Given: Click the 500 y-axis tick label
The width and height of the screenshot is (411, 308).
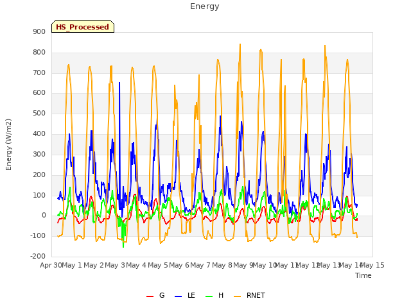Looking at the screenshot, I should tap(39, 114).
